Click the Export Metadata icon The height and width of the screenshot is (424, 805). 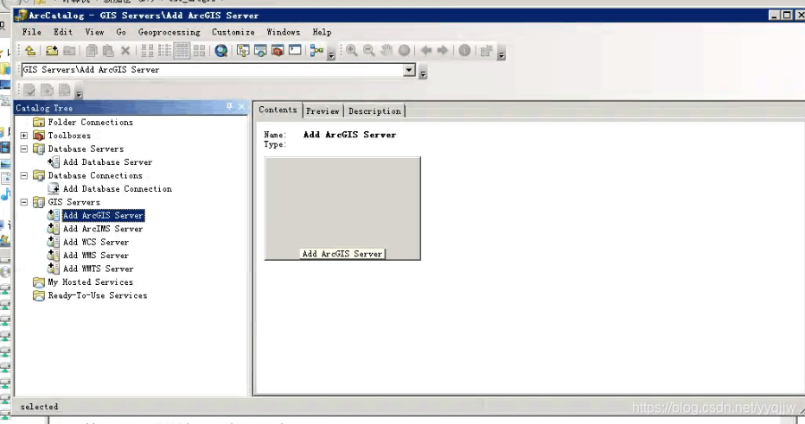click(48, 90)
